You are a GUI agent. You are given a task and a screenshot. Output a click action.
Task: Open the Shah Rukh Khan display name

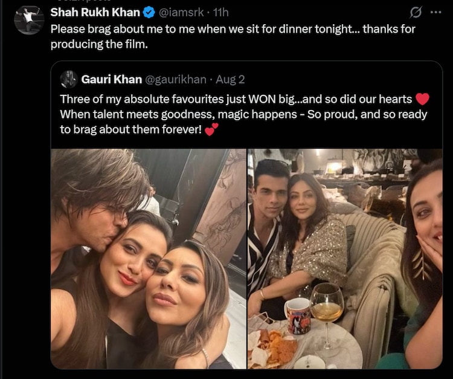click(95, 13)
